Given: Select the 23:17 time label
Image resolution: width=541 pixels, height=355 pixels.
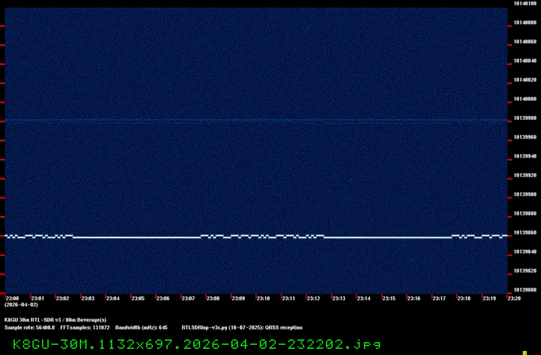Looking at the screenshot, I should coord(439,298).
